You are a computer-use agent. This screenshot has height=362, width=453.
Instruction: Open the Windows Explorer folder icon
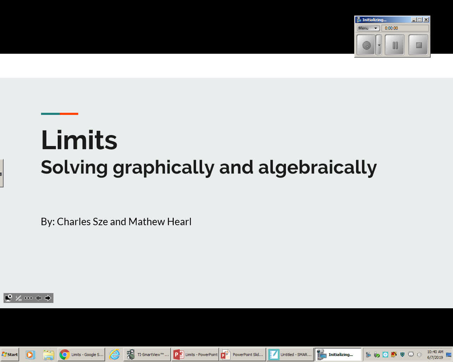[48, 355]
